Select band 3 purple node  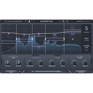coord(39,34)
